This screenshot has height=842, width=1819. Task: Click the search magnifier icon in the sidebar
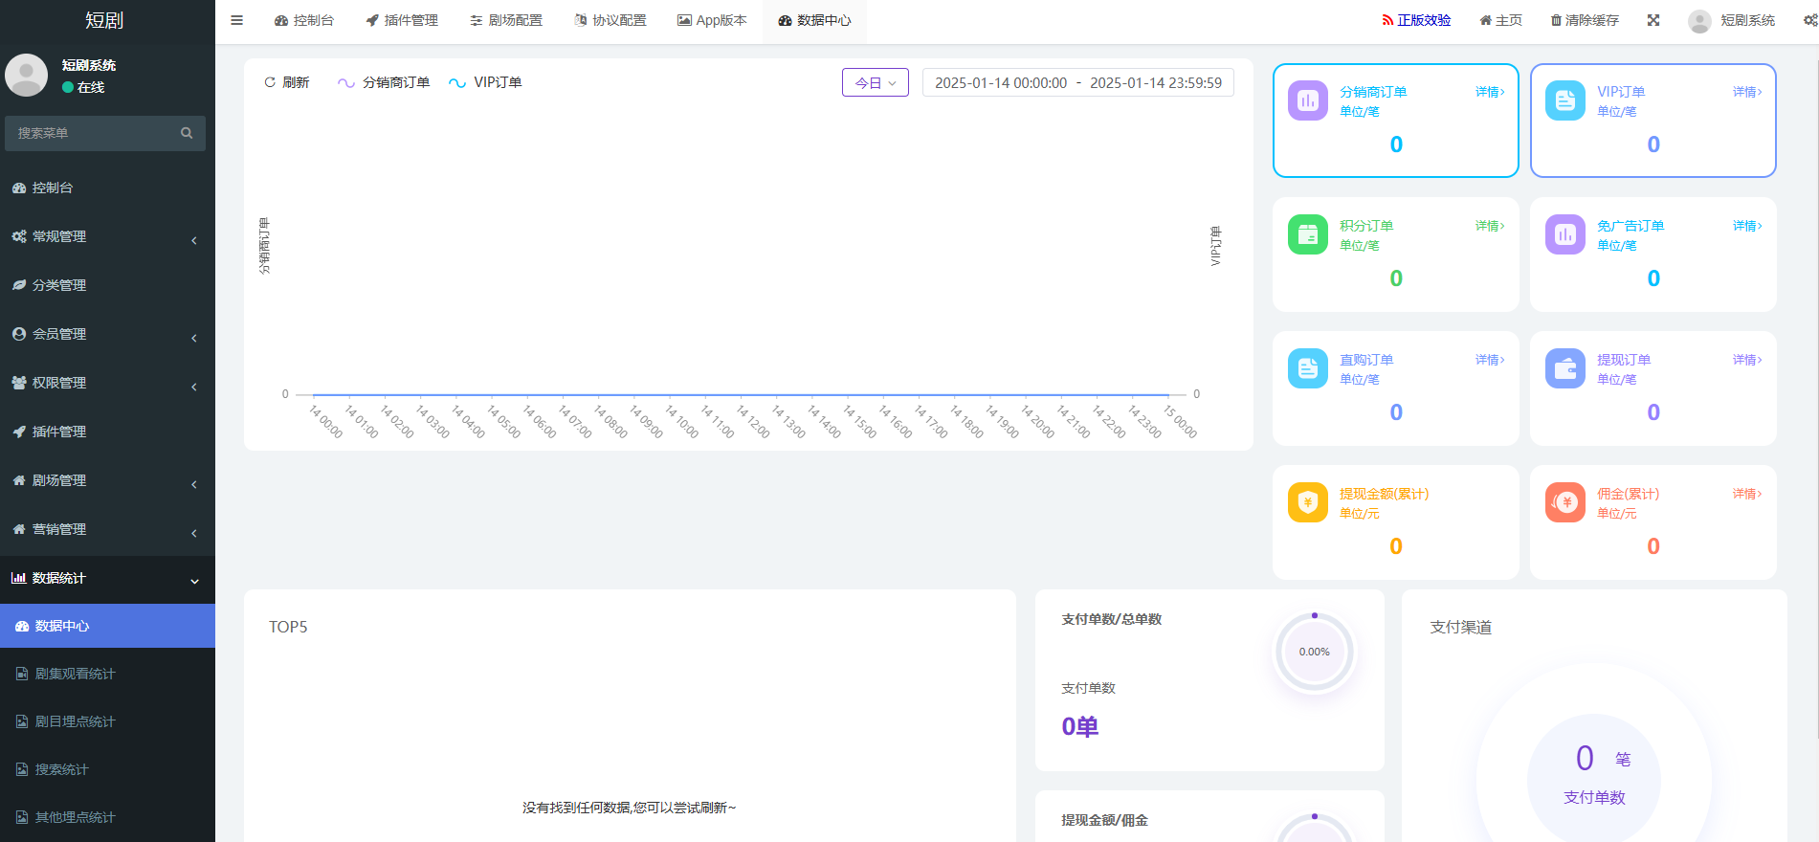tap(187, 133)
